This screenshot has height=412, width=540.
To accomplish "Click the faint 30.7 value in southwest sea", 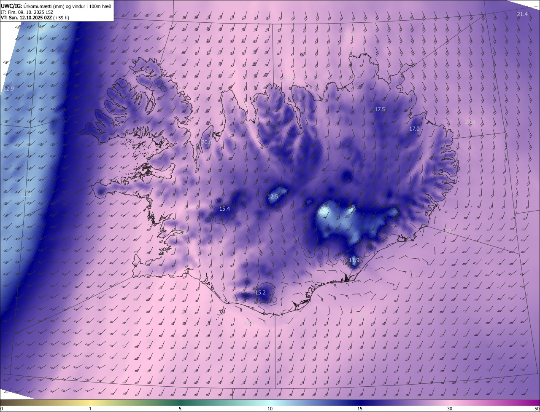I will pos(151,341).
